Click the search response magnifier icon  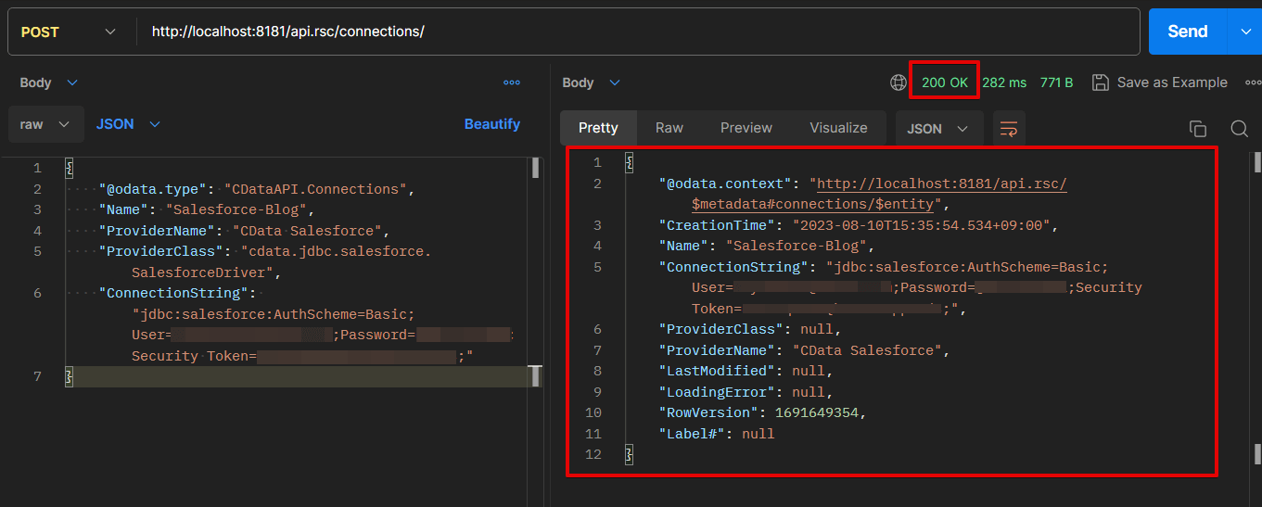[x=1239, y=129]
